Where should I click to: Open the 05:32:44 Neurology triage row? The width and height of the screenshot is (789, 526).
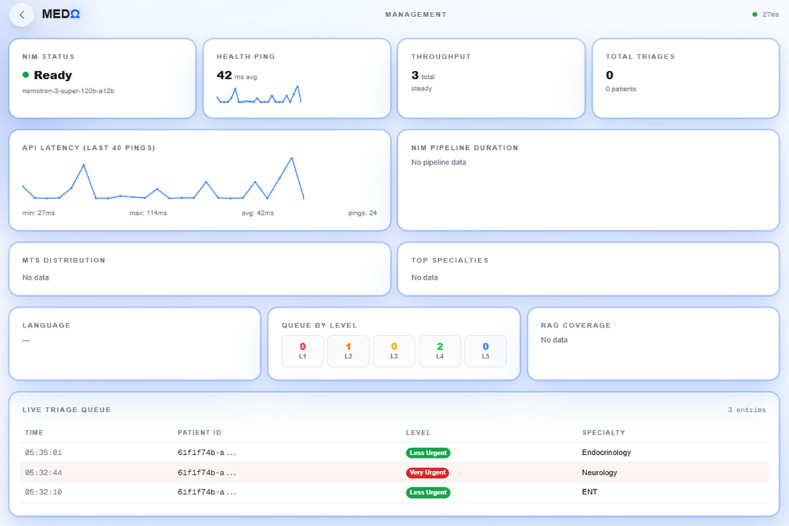[x=394, y=473]
